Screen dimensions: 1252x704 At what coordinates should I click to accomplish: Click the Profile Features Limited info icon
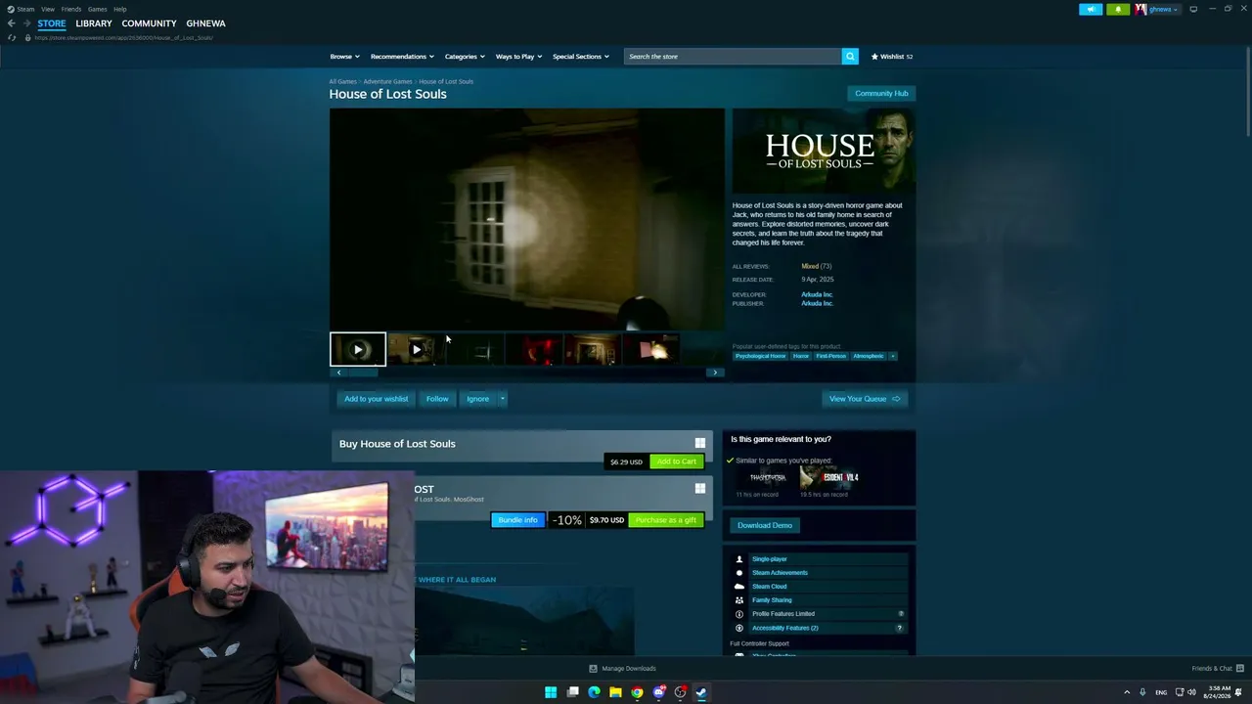tap(739, 614)
